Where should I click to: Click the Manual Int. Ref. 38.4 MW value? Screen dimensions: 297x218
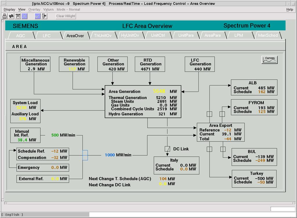click(x=22, y=140)
